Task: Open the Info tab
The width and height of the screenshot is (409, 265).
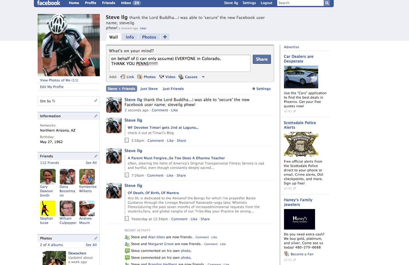Action: pyautogui.click(x=130, y=37)
